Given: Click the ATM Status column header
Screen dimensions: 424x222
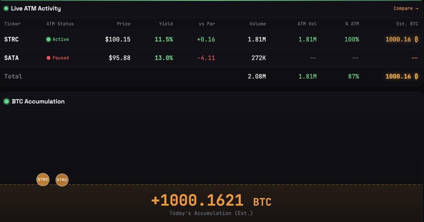Looking at the screenshot, I should tap(60, 24).
